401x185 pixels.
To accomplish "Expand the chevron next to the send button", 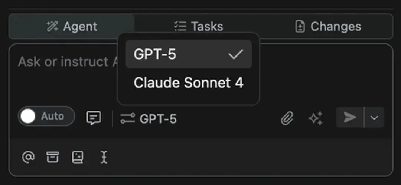I will 374,117.
